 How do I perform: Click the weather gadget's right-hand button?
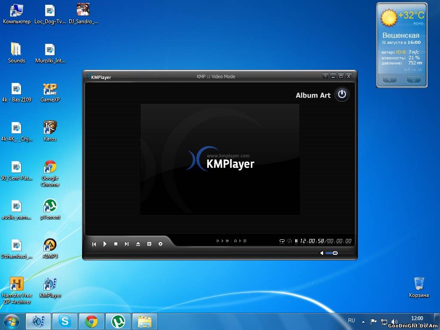pyautogui.click(x=414, y=79)
